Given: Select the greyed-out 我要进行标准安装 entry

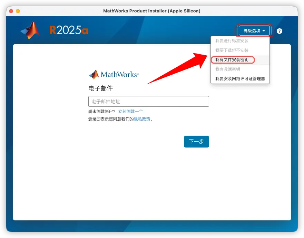Looking at the screenshot, I should pyautogui.click(x=232, y=41).
